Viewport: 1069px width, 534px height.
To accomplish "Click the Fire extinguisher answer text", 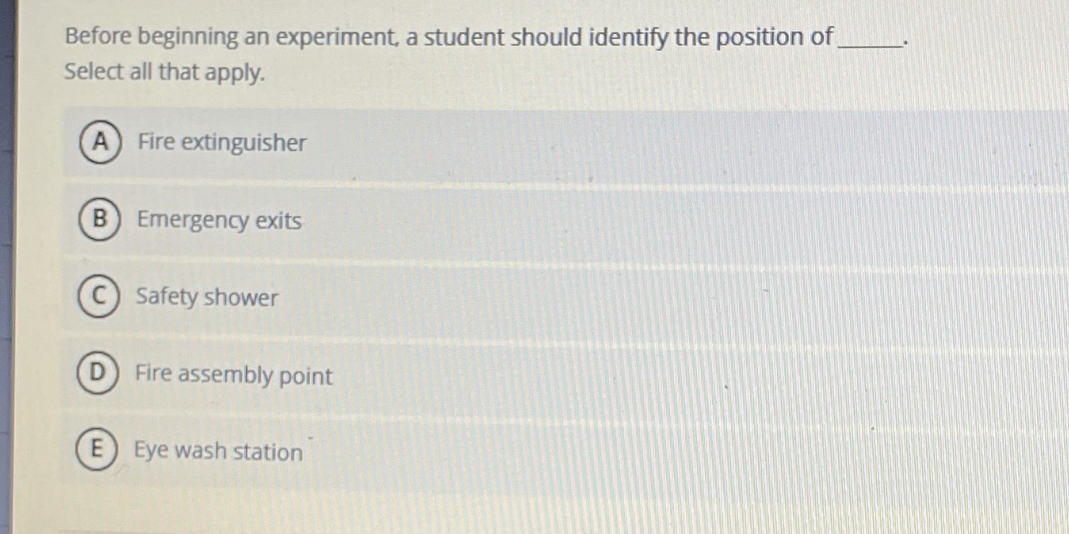I will 222,142.
